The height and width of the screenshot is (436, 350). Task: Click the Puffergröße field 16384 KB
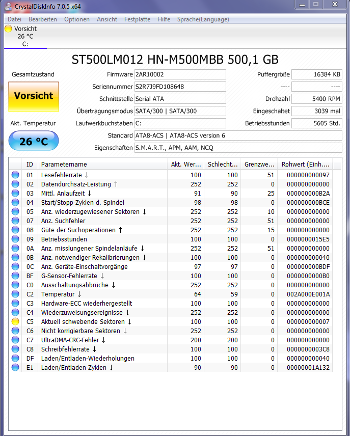point(317,74)
